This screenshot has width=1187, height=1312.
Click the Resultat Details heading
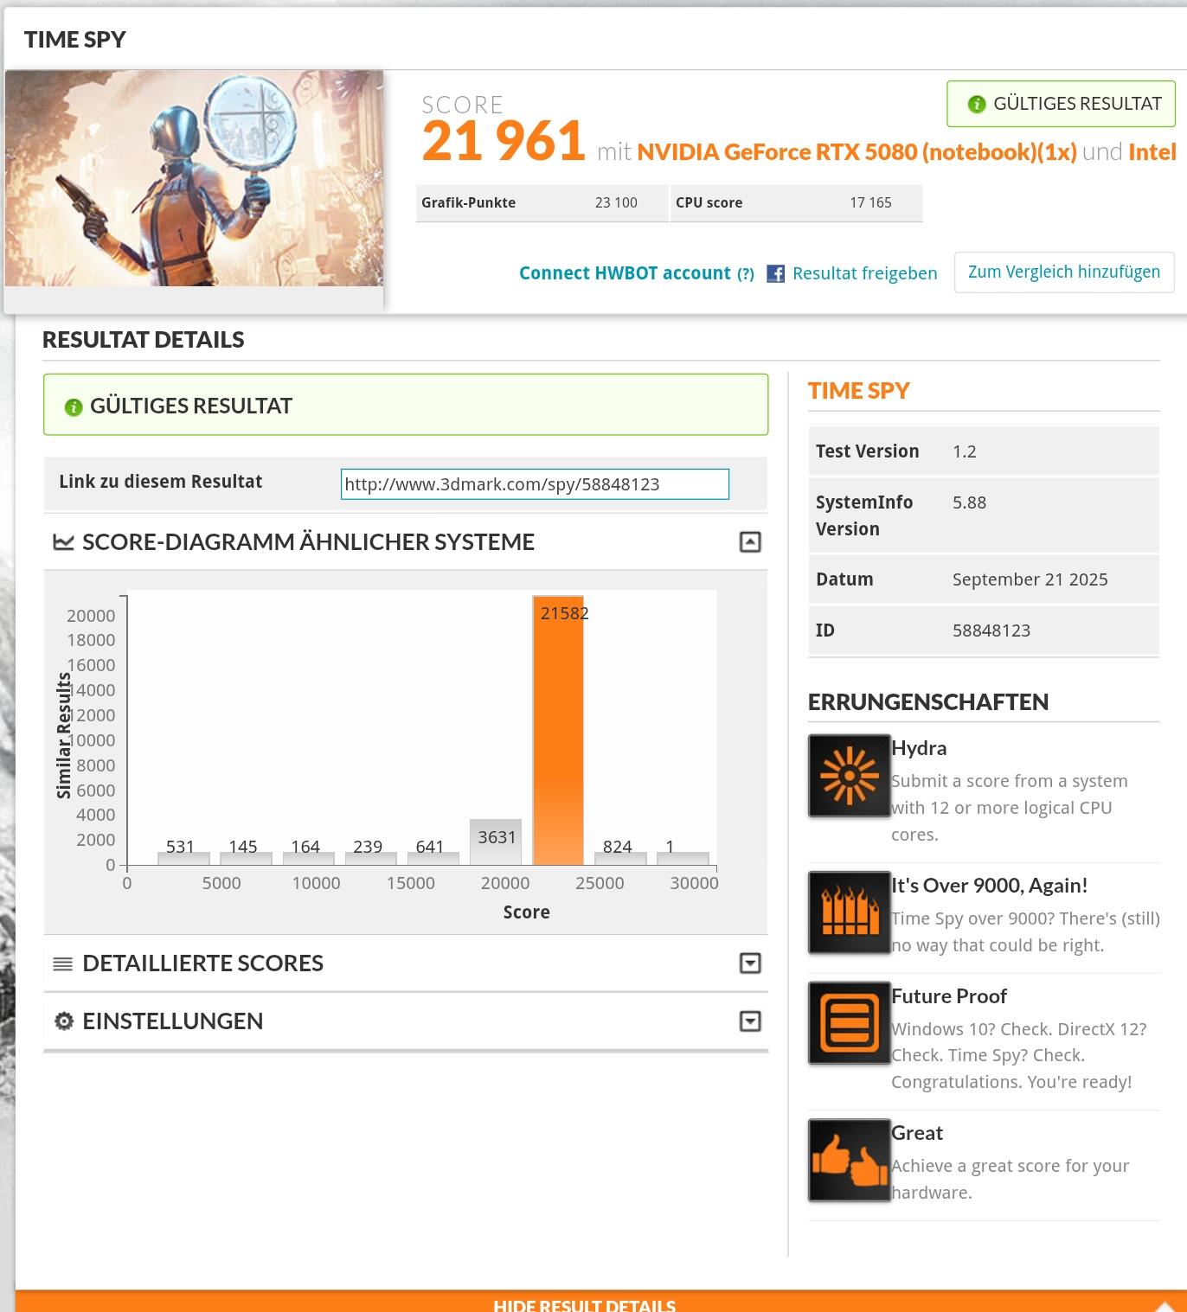click(x=144, y=340)
